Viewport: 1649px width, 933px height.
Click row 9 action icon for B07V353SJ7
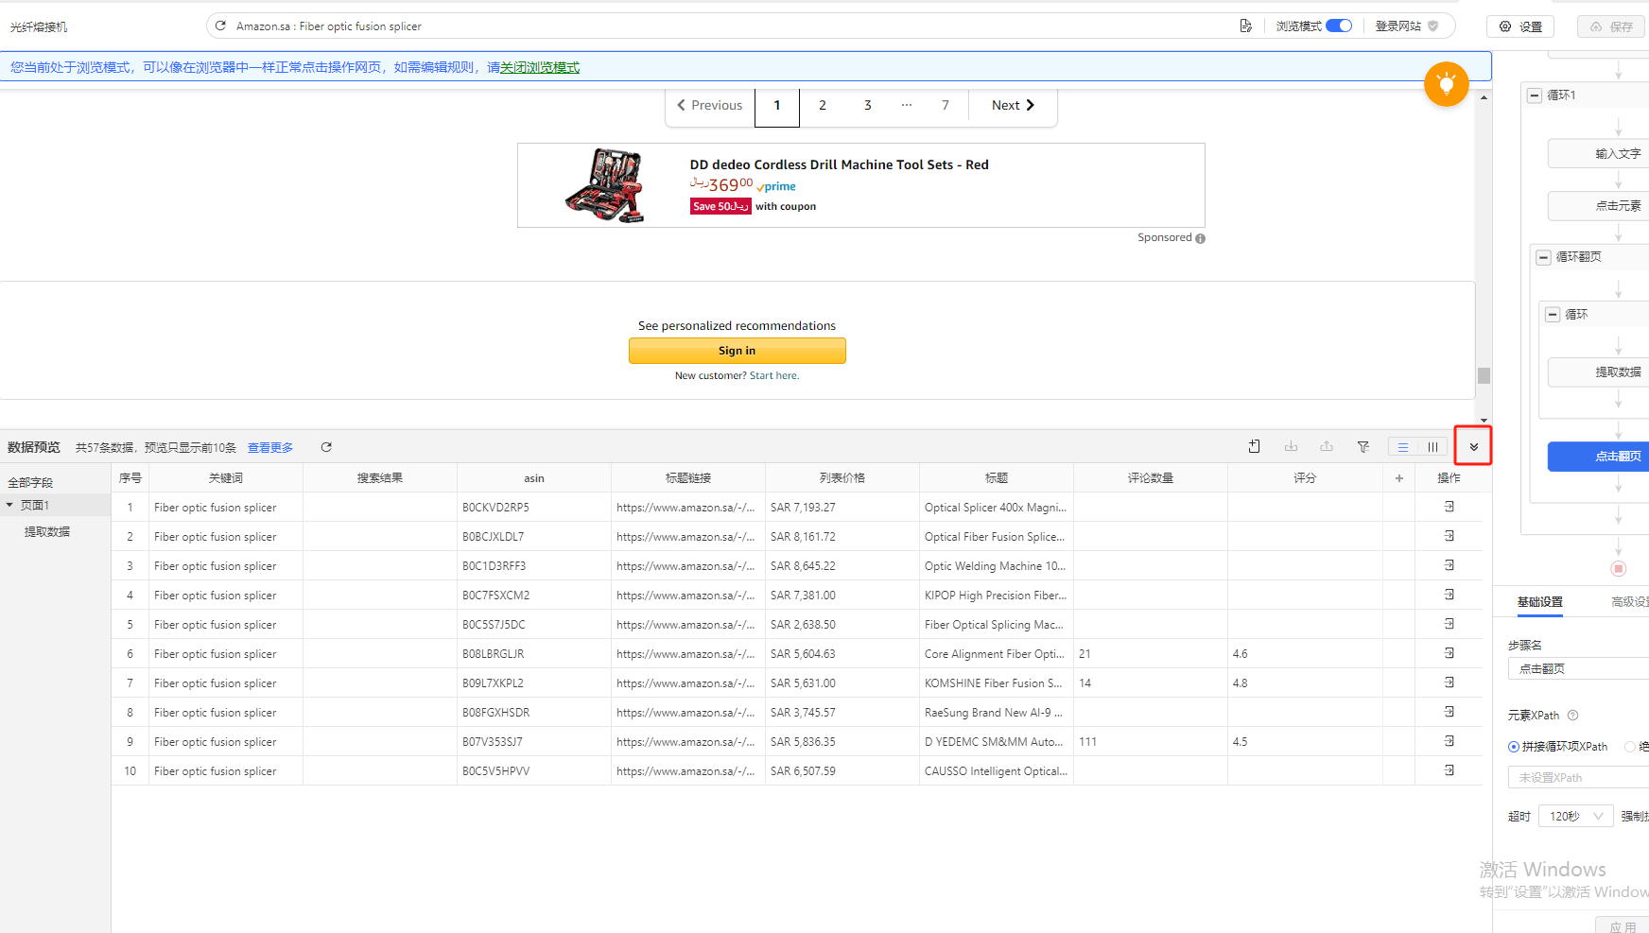tap(1449, 741)
